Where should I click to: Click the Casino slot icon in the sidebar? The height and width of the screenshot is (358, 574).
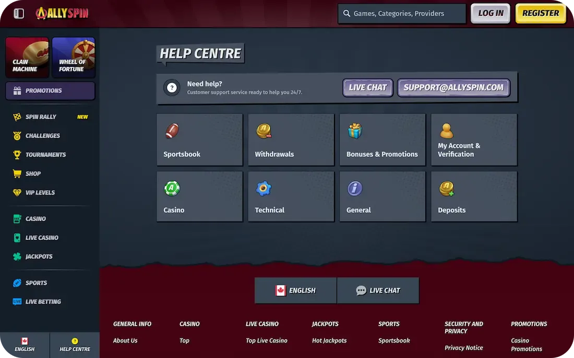tap(17, 219)
